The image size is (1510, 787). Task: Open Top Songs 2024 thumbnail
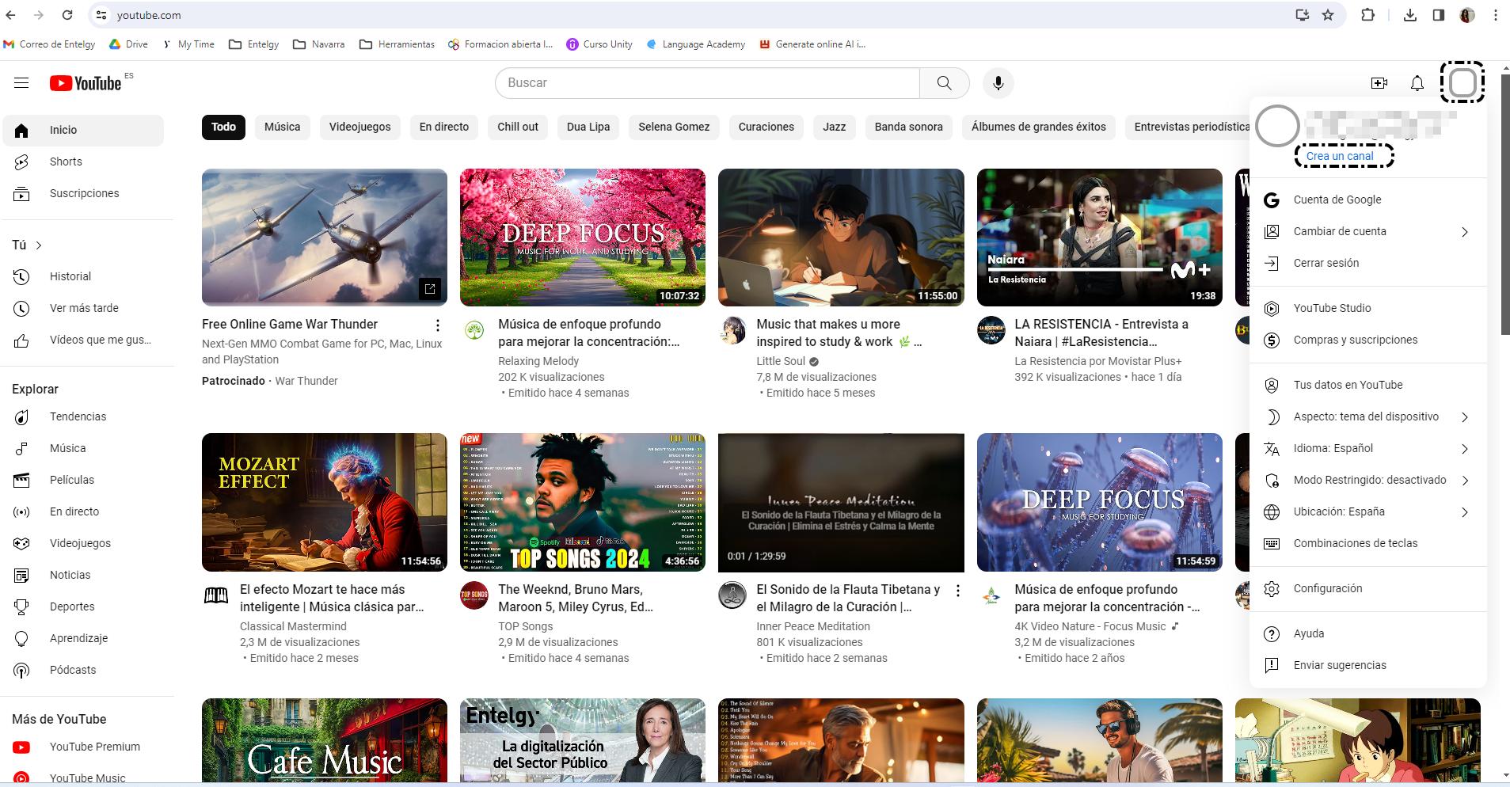582,502
